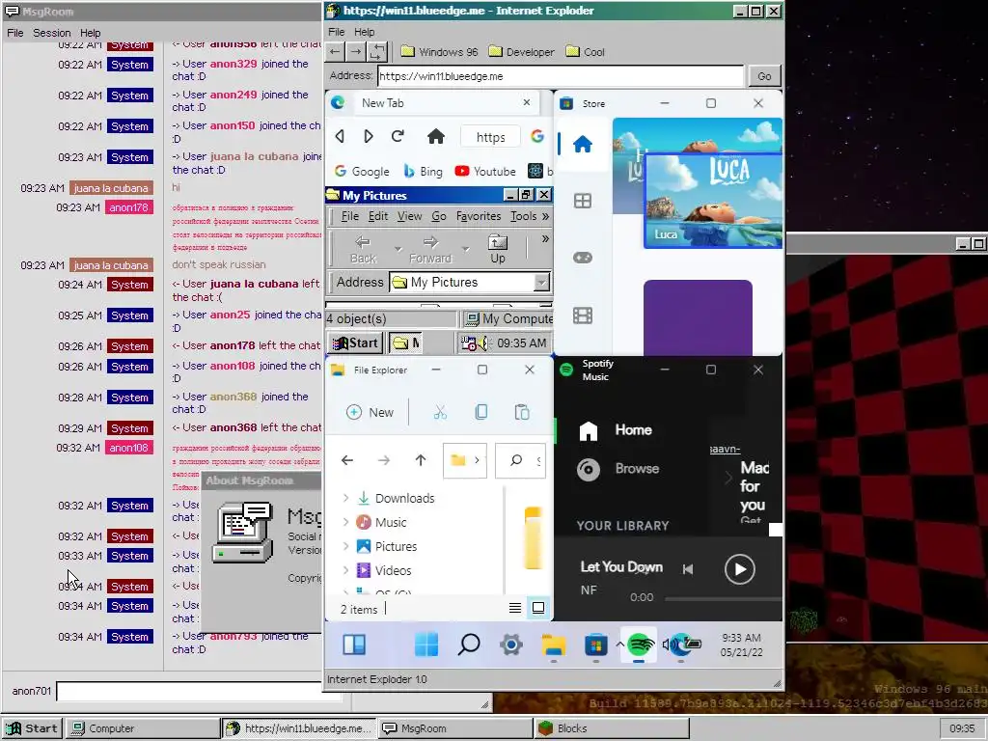Reload the page in Edge

point(398,136)
